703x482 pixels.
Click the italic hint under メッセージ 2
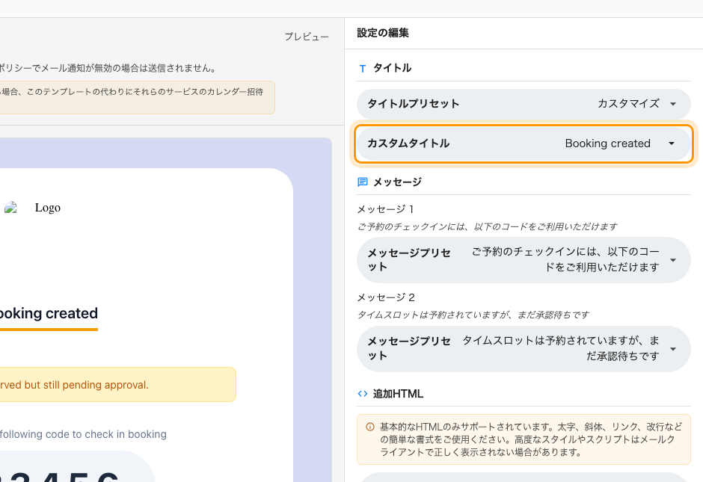473,315
